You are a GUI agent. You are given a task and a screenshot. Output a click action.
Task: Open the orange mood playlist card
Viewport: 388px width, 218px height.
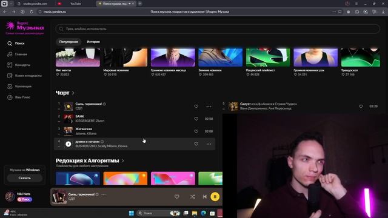tap(125, 179)
